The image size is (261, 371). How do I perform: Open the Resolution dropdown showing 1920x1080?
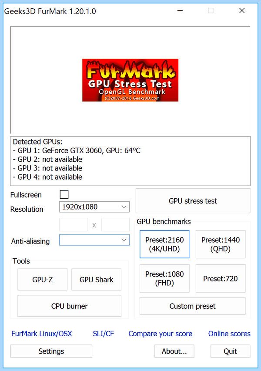(94, 207)
